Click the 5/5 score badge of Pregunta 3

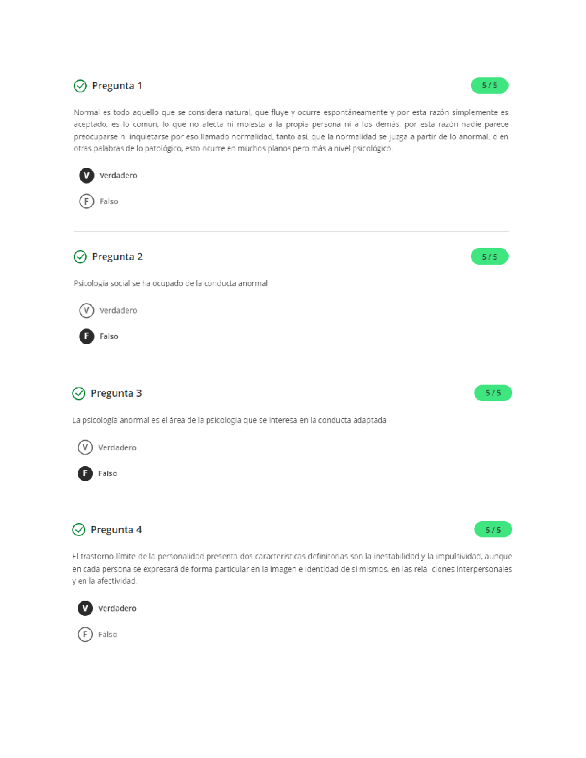(x=493, y=393)
